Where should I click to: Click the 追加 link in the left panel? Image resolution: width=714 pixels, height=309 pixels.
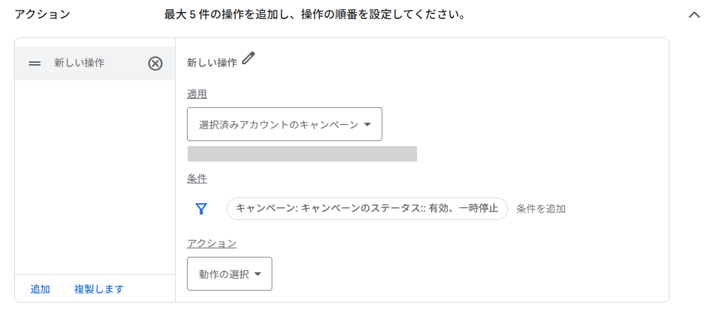point(40,289)
